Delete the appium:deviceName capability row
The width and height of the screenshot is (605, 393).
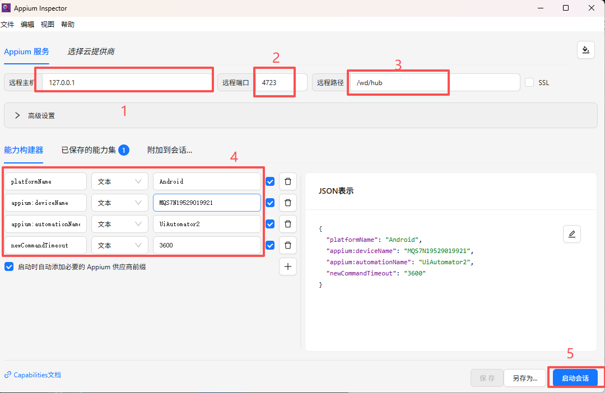tap(288, 203)
